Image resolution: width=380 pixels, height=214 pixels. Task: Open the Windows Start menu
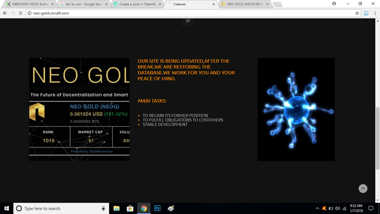click(7, 209)
